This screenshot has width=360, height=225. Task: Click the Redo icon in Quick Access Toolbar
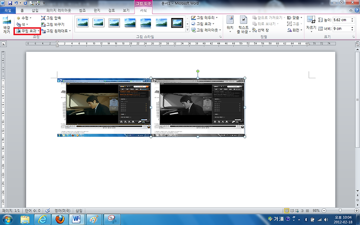tap(25, 3)
